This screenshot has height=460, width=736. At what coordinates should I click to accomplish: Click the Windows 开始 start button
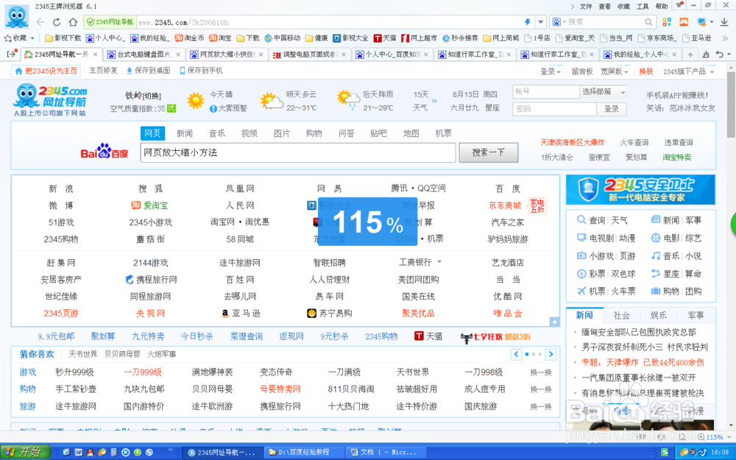24,452
